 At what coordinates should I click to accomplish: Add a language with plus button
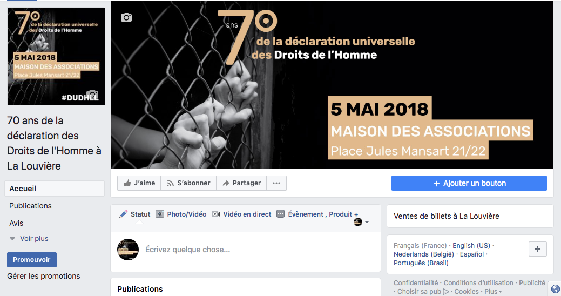coord(537,249)
